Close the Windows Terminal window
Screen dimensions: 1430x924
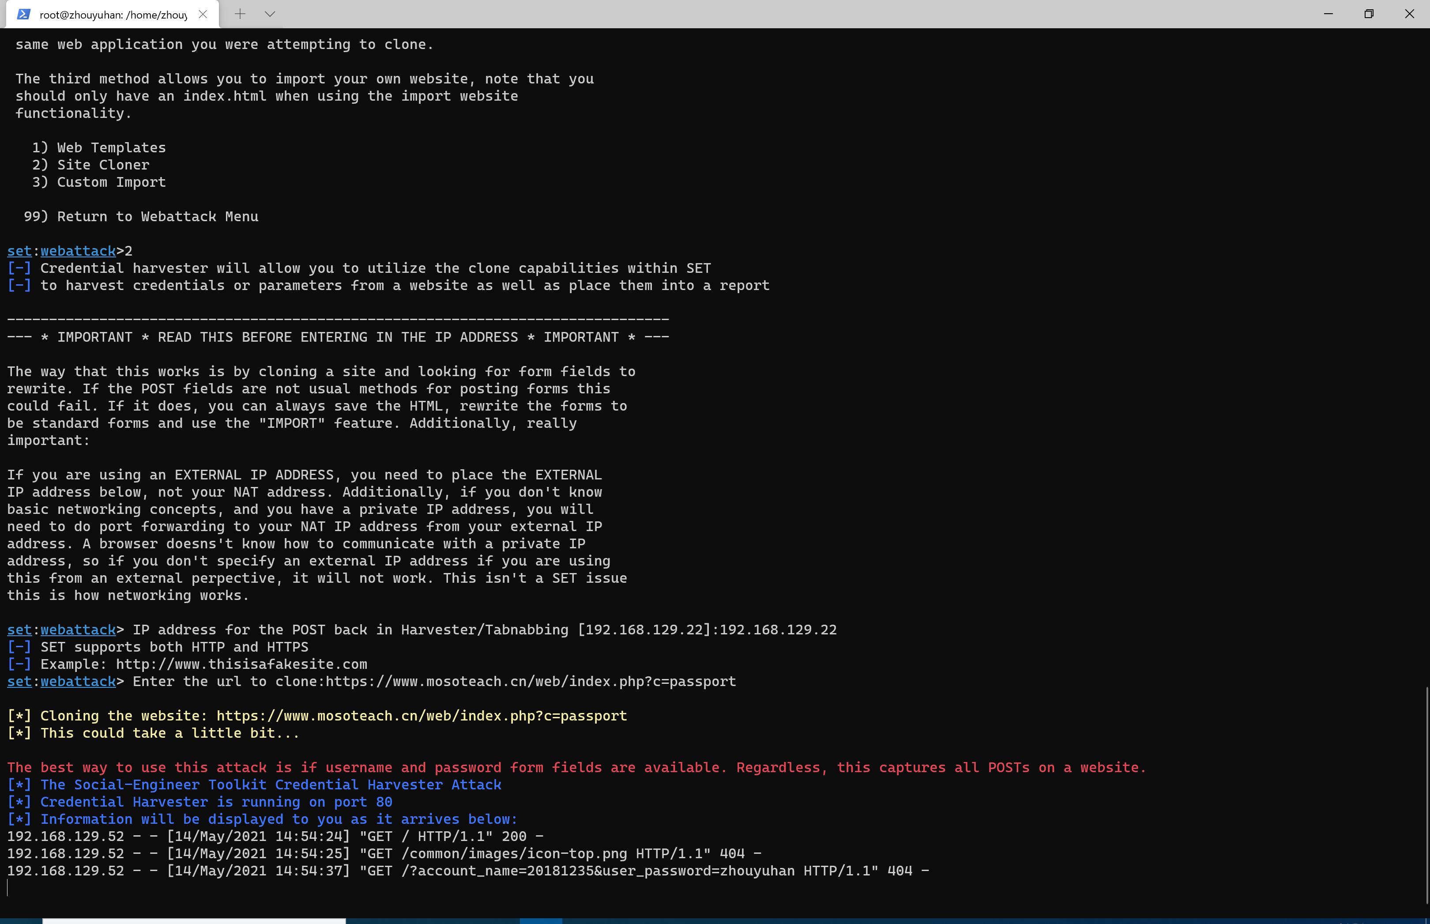coord(1410,14)
